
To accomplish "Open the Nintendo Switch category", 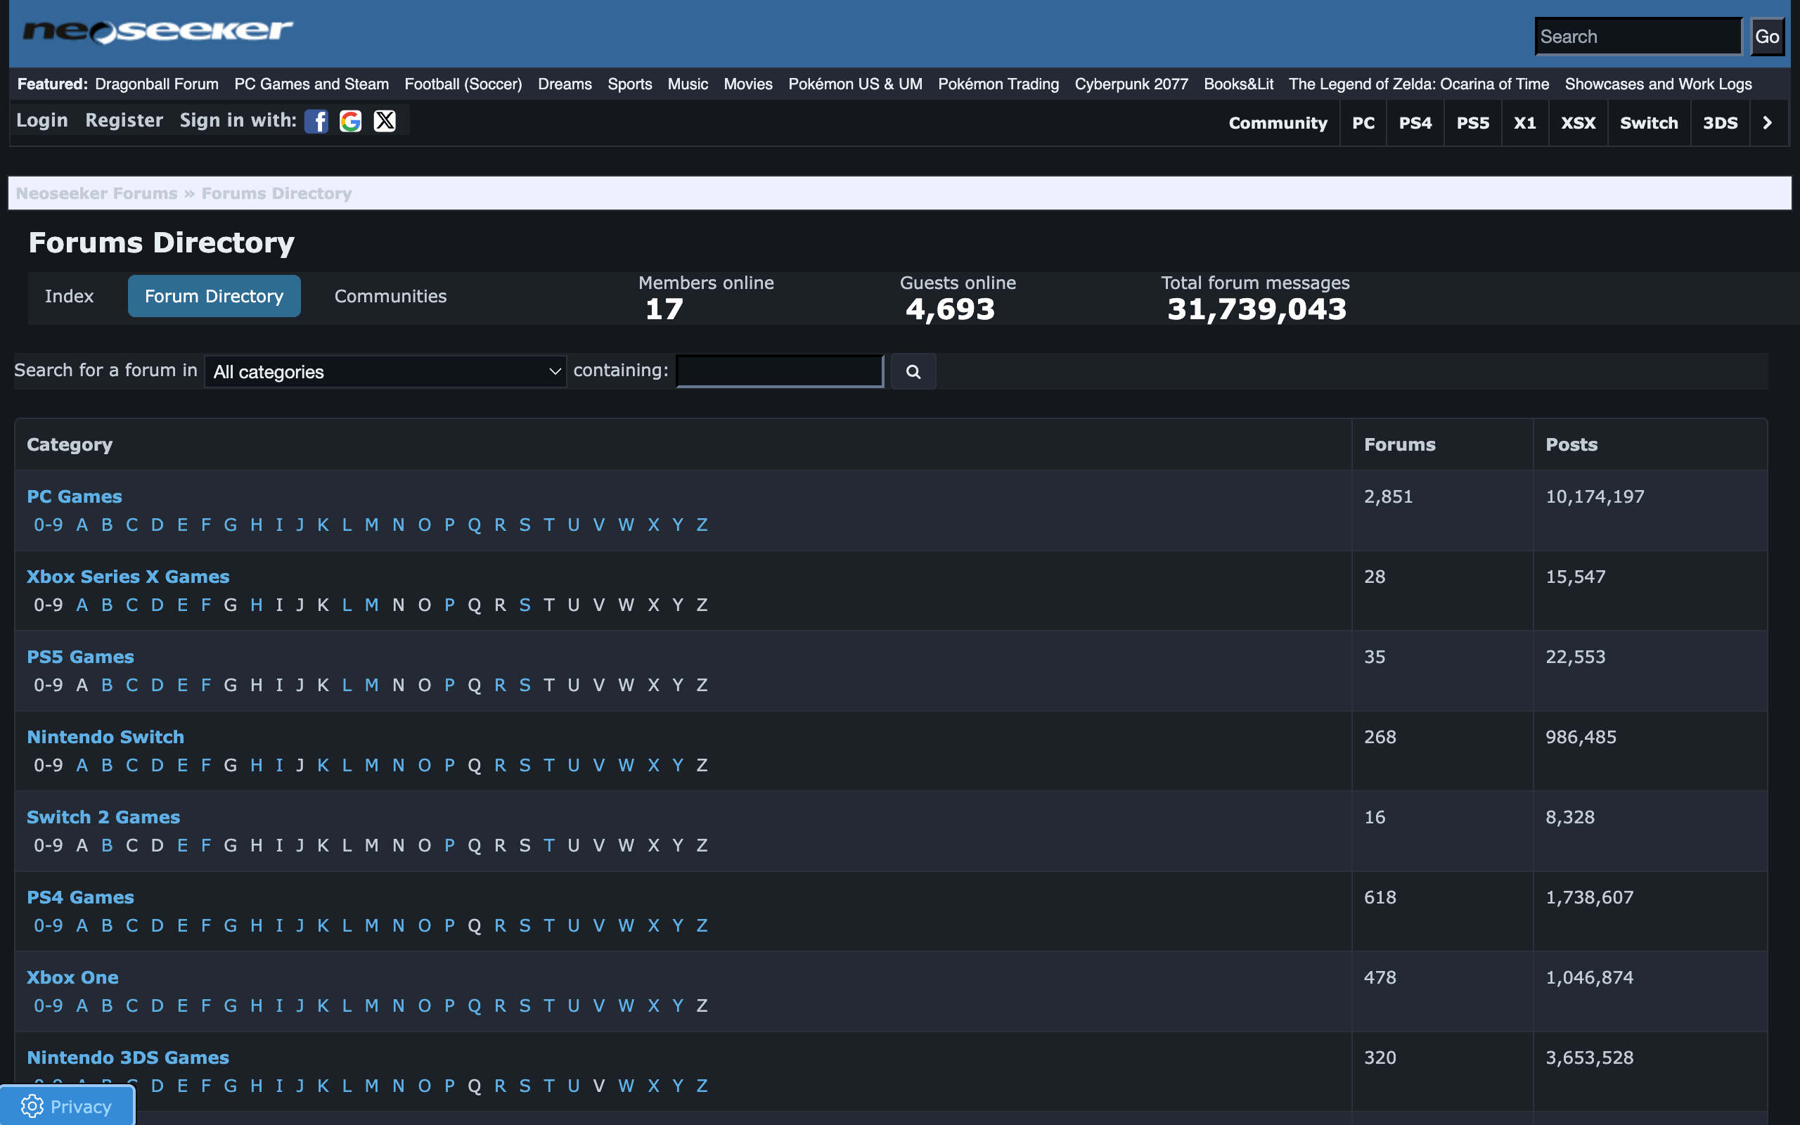I will pos(105,737).
